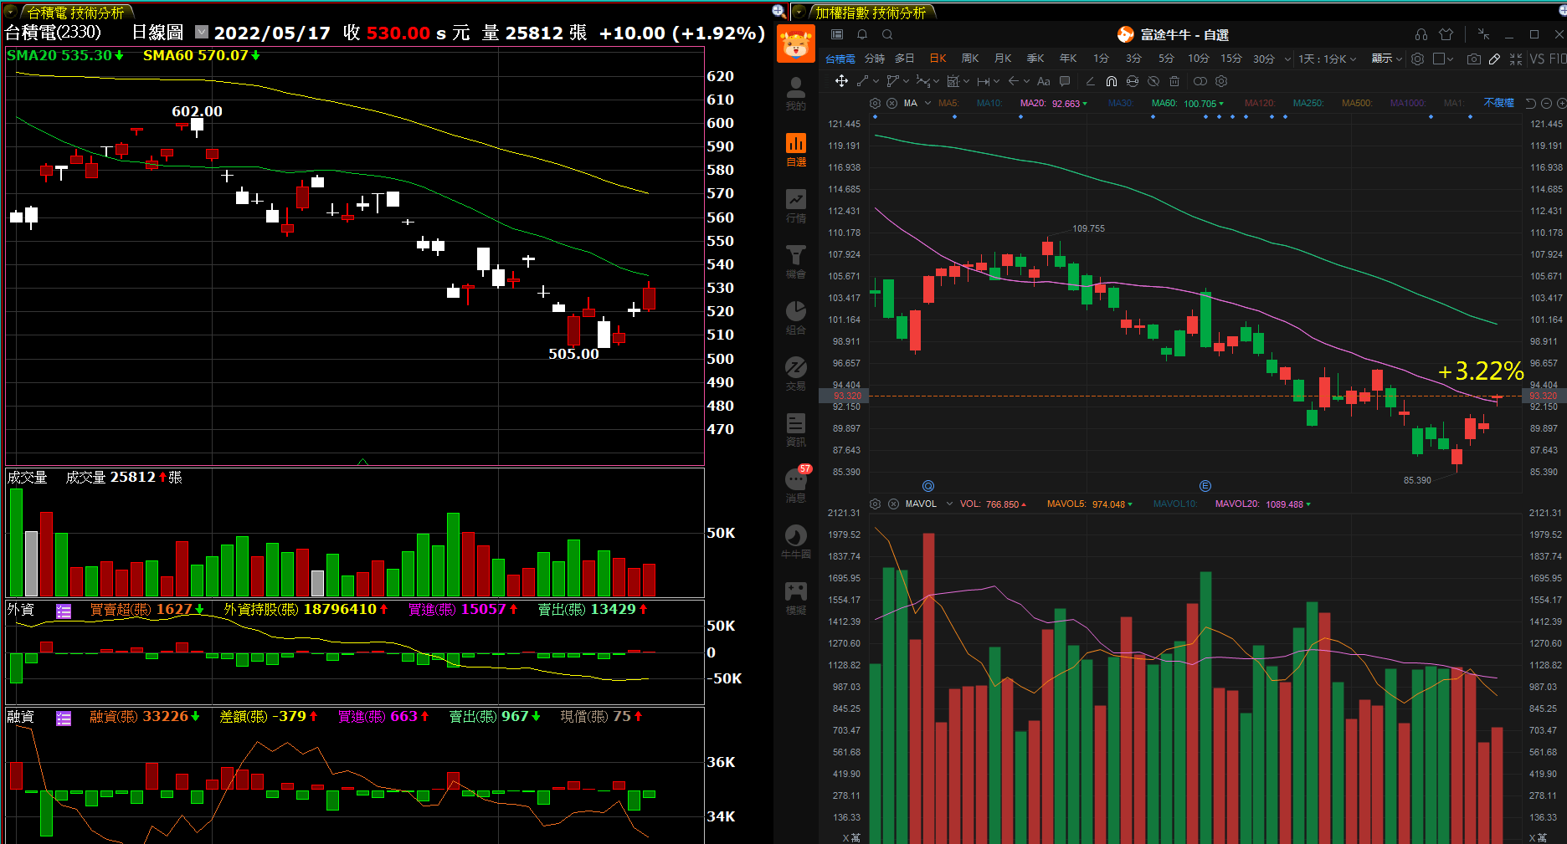Screen dimensions: 1567x844
Task: Click the 台積電 stock name link
Action: click(840, 59)
